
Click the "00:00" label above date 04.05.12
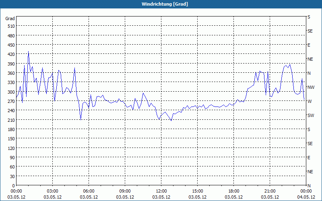306,191
